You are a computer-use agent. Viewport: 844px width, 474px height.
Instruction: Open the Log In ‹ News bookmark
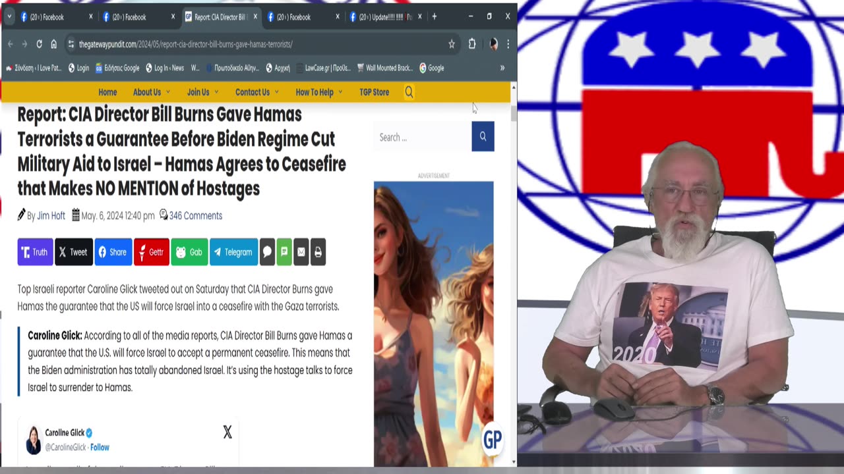[165, 68]
